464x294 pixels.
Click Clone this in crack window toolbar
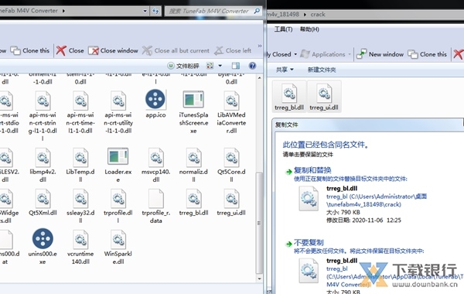428,54
